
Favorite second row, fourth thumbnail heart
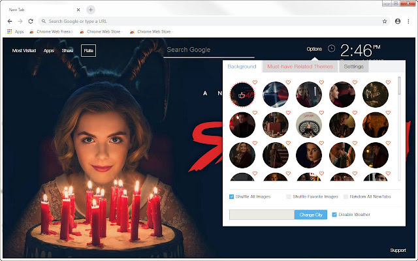pyautogui.click(x=355, y=113)
